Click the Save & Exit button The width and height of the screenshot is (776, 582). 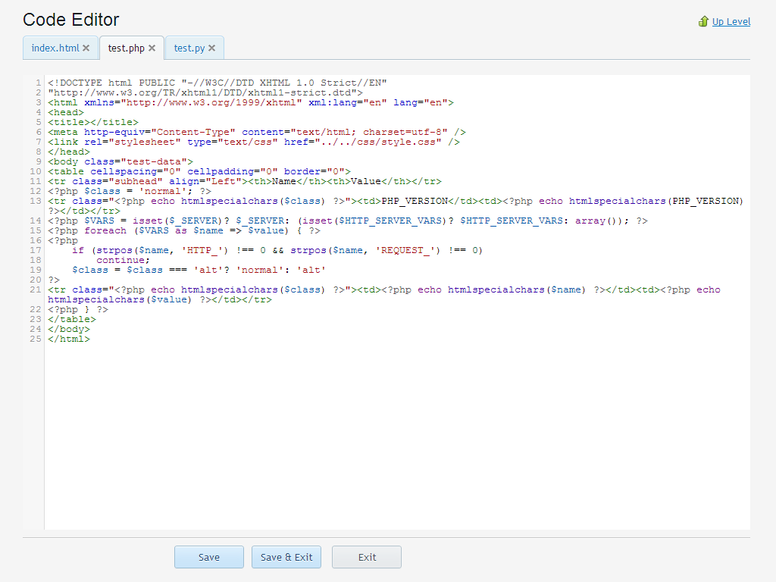pos(286,557)
